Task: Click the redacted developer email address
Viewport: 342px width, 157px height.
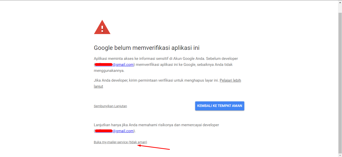Action: (103, 64)
